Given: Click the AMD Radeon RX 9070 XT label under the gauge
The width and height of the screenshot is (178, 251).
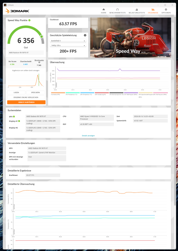Looking at the screenshot, I should tap(26, 53).
